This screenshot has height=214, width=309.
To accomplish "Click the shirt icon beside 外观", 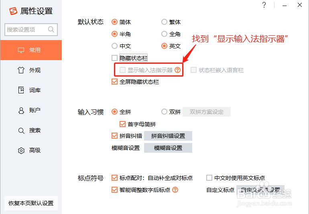I will click(x=21, y=70).
